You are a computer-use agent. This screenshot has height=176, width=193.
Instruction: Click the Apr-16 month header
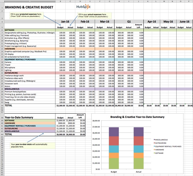click(152, 22)
